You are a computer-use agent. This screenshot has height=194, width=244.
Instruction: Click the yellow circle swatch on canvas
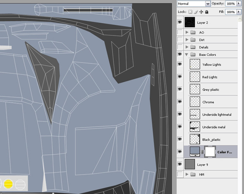(x=9, y=184)
